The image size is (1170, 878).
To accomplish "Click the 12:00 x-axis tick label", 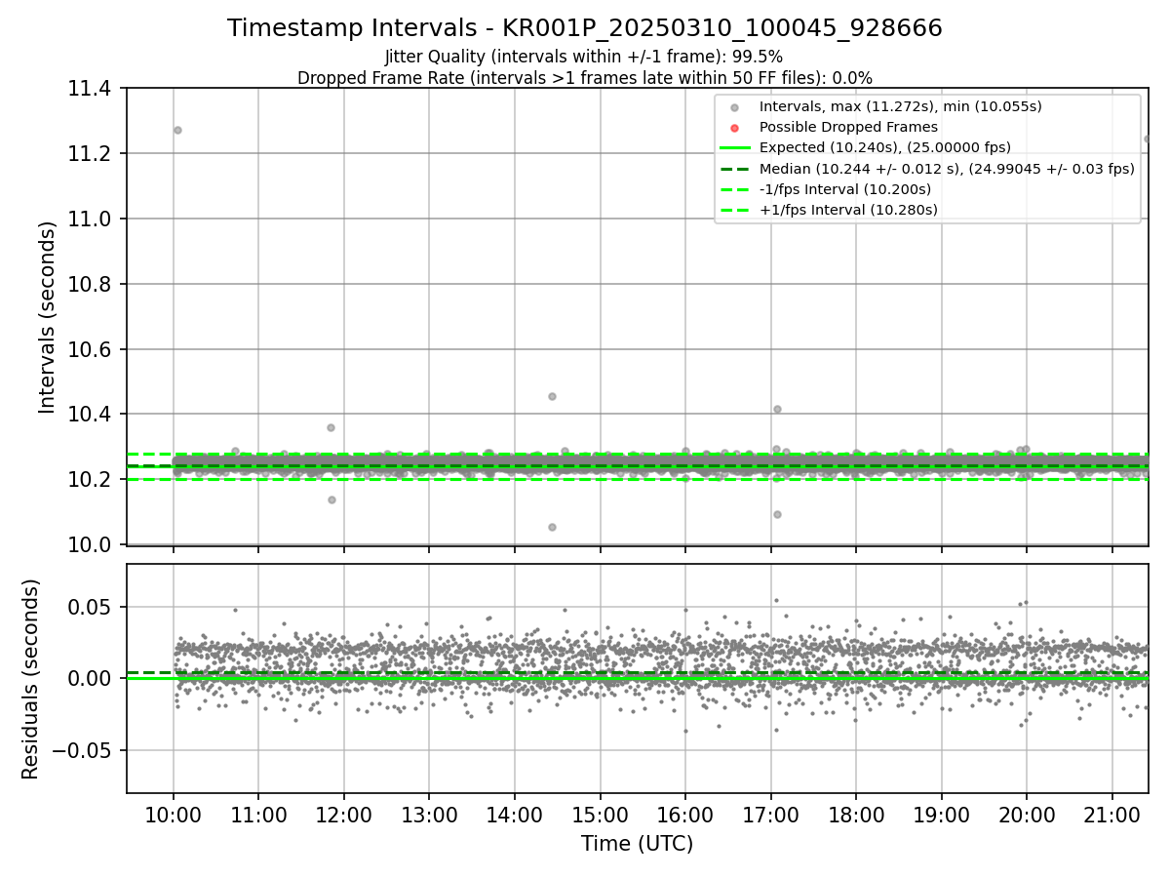I will click(x=344, y=815).
